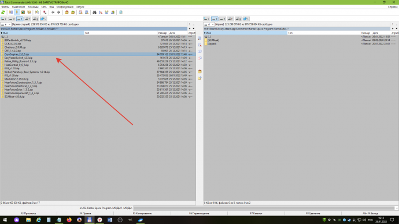Open right panel drive dropdown list
399x224 pixels.
pos(209,24)
